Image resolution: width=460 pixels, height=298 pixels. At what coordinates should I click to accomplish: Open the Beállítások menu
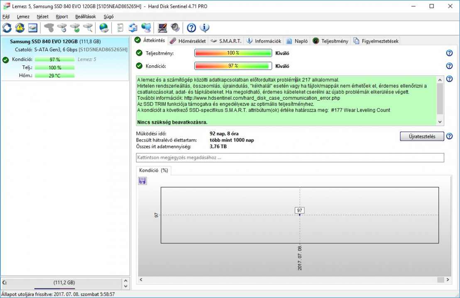click(x=86, y=17)
